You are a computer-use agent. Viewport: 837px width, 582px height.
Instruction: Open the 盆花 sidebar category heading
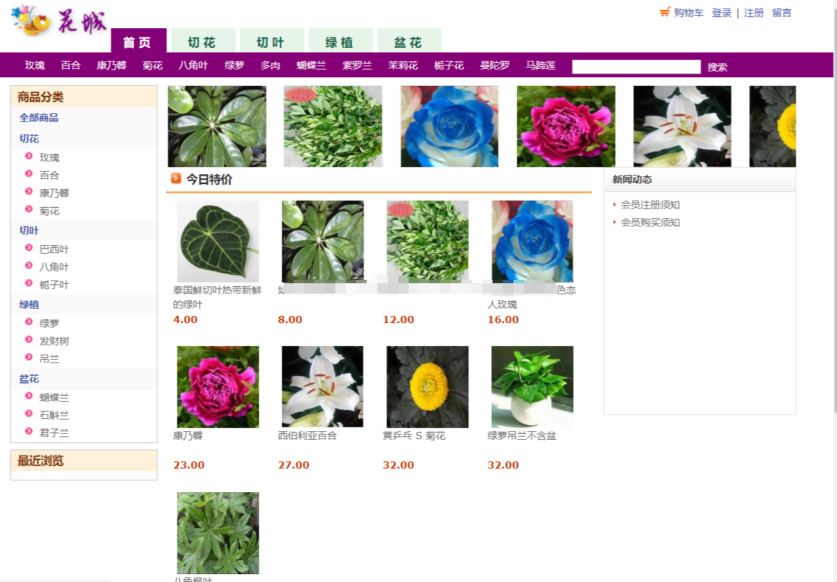29,379
